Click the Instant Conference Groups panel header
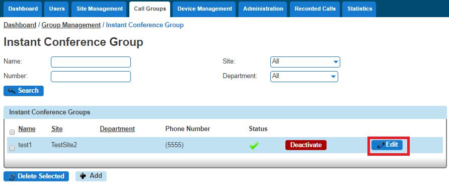 225,112
